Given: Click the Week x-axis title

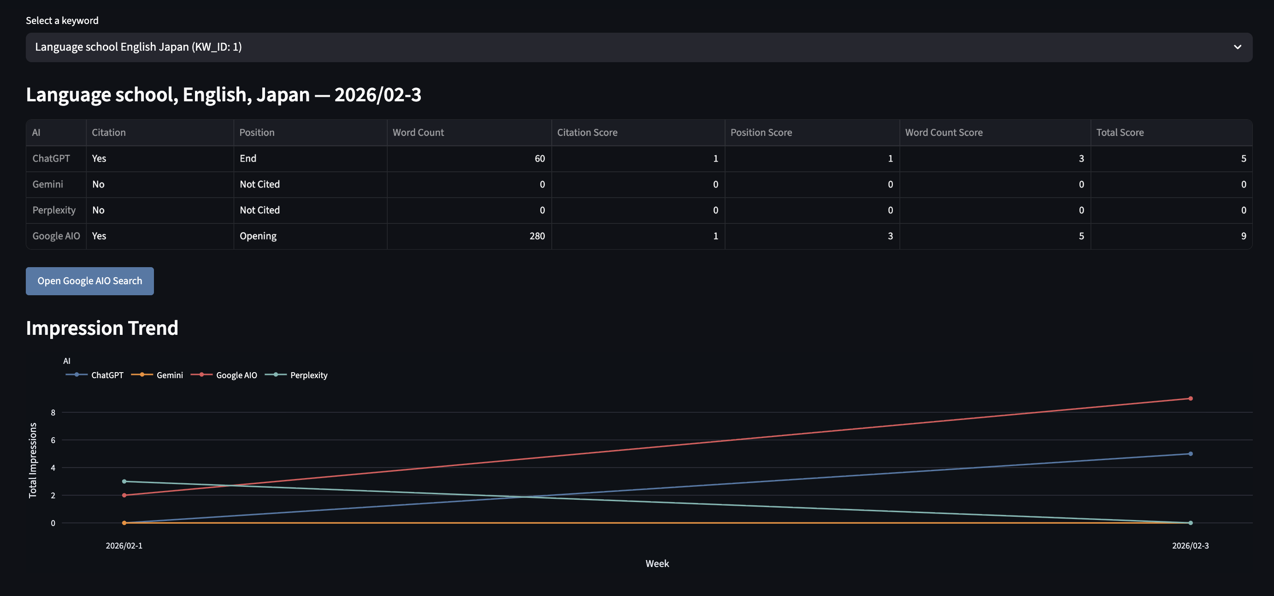Looking at the screenshot, I should click(x=657, y=564).
